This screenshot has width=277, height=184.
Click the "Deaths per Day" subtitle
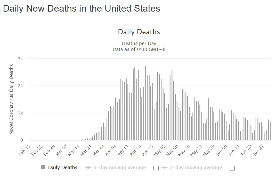pos(139,43)
